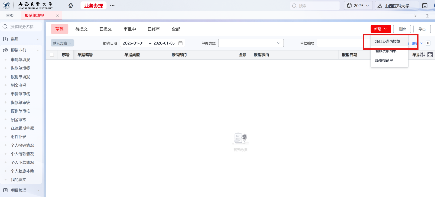Open the 2025 year selector
435x197 pixels.
click(x=358, y=6)
